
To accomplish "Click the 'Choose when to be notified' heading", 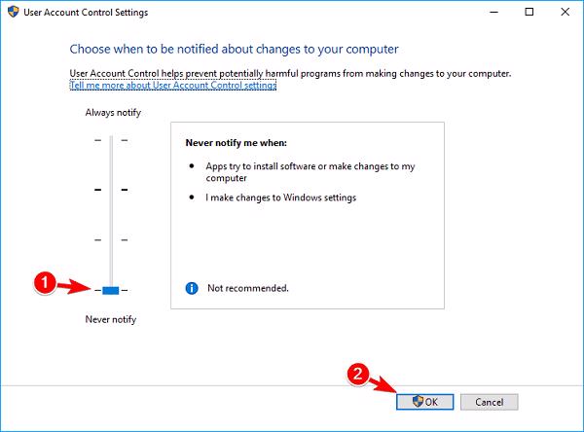I will pos(234,48).
